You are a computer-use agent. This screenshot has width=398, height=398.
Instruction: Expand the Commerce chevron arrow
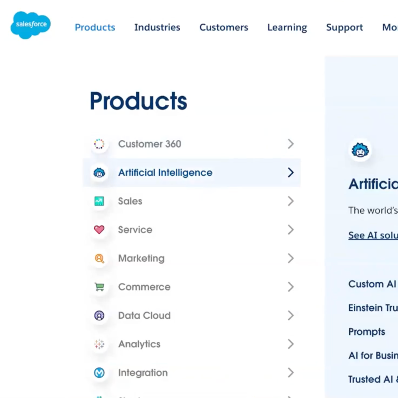point(291,287)
